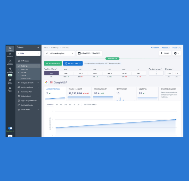Click the Nike breadcrumb link
This screenshot has width=189, height=181.
click(46, 47)
